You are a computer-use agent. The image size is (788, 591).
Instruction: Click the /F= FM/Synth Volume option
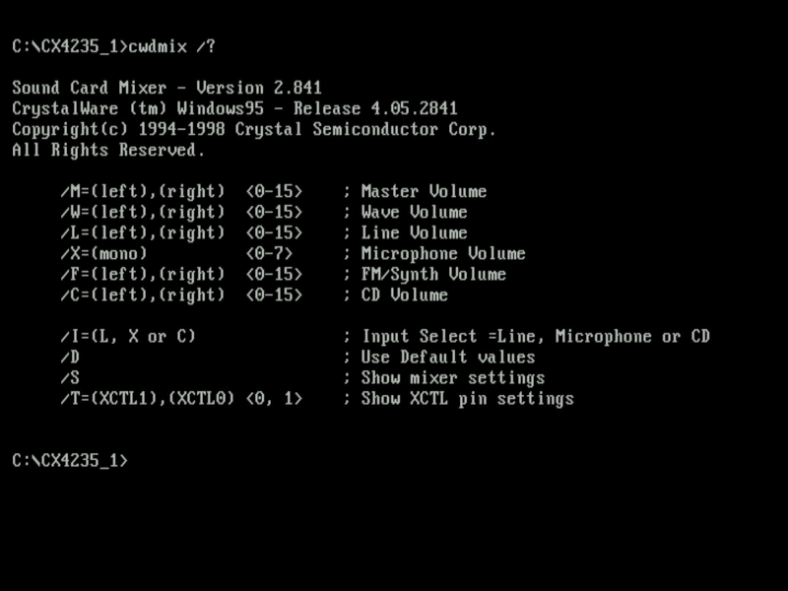(142, 274)
